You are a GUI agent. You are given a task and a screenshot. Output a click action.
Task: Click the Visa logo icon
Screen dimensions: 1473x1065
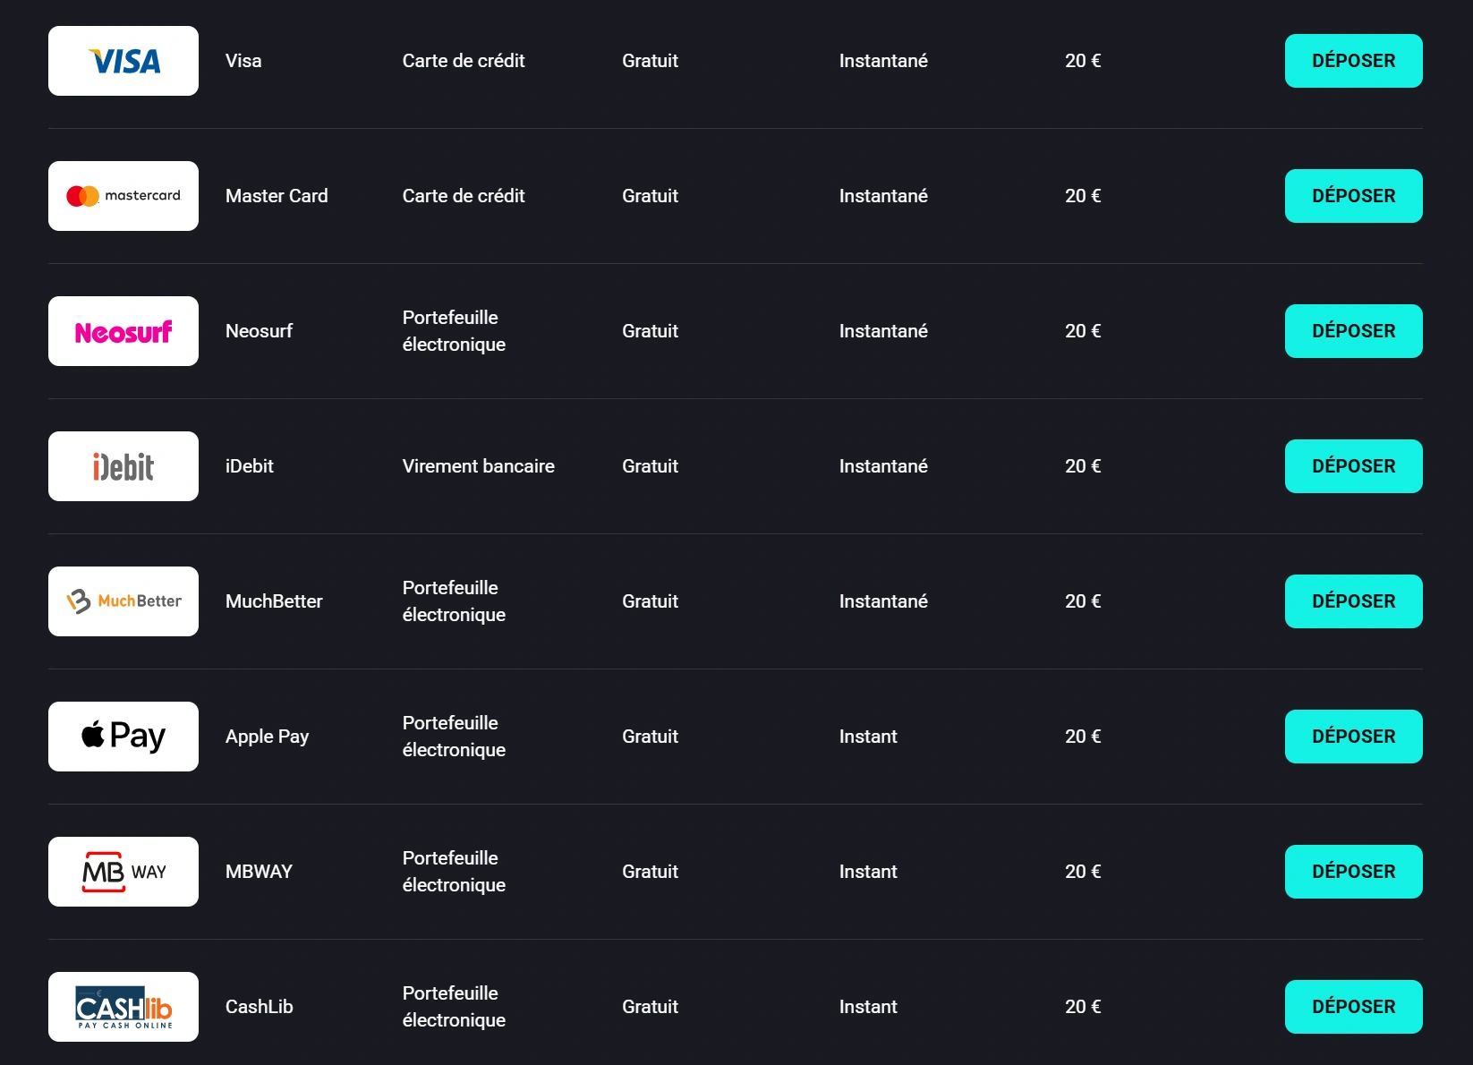123,61
